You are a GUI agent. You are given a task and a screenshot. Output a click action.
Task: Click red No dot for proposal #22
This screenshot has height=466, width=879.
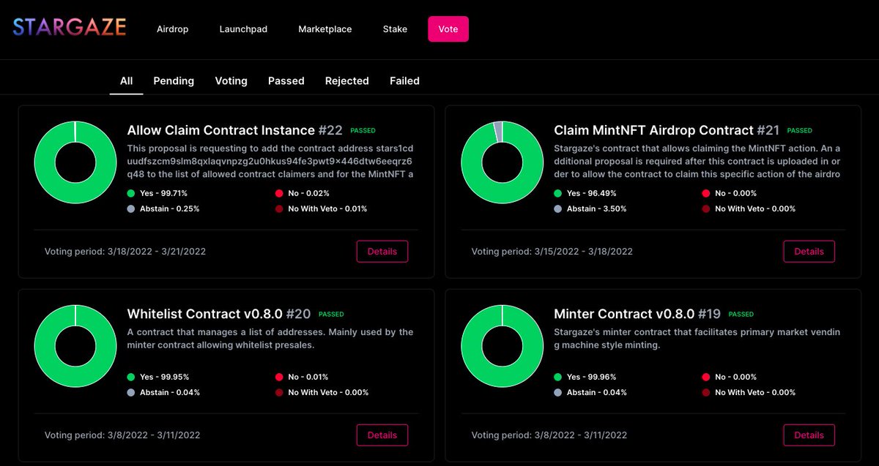click(x=278, y=193)
